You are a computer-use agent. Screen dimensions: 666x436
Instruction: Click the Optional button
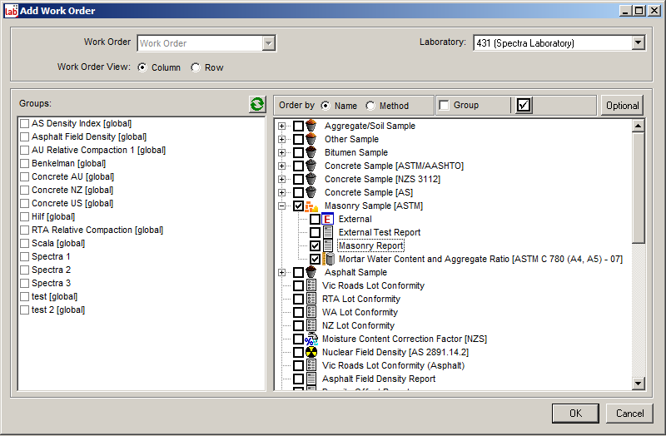click(622, 105)
